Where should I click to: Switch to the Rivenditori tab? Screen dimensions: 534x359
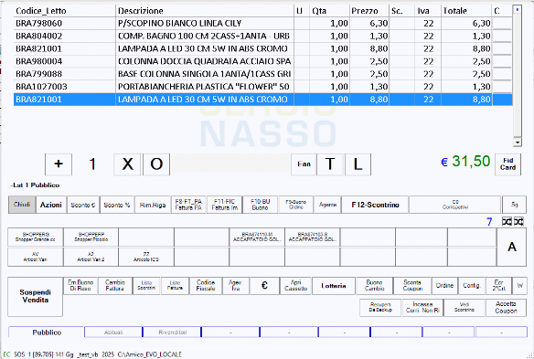(172, 333)
